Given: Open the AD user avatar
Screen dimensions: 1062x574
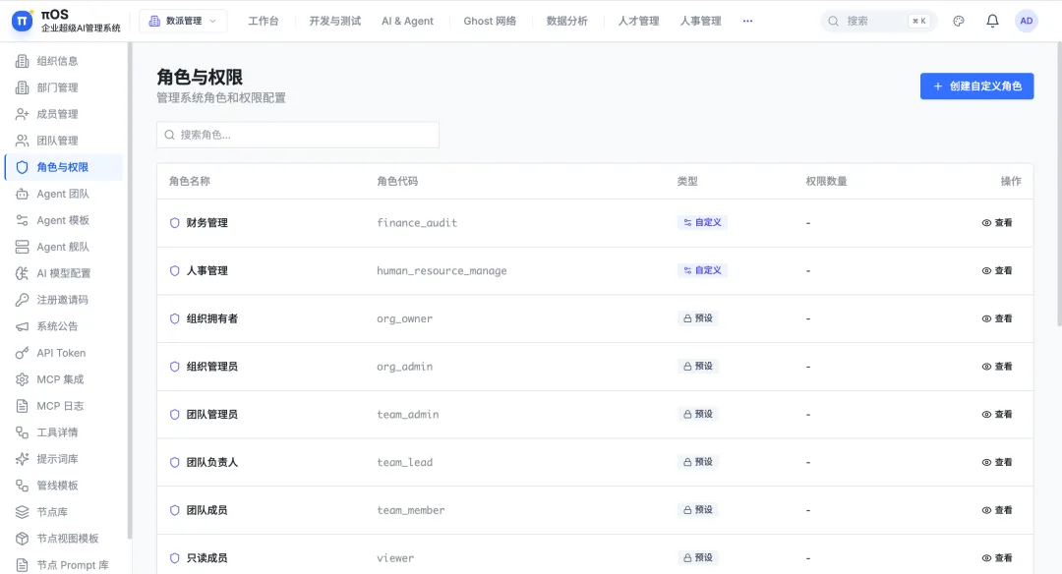Looking at the screenshot, I should pos(1026,21).
